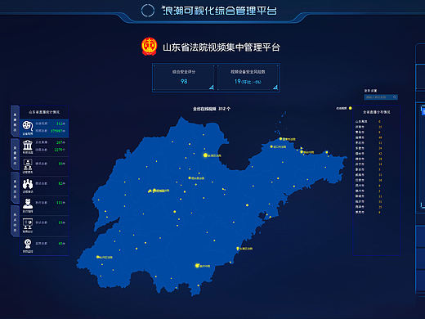This screenshot has height=319, width=425.
Task: Click the circular loader icon in header
Action: 148,11
